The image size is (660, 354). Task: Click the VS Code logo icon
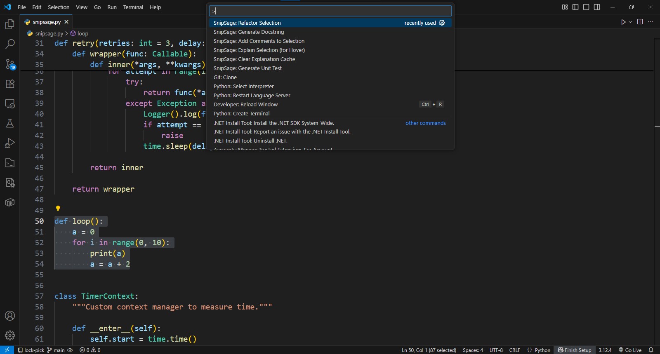coord(7,7)
